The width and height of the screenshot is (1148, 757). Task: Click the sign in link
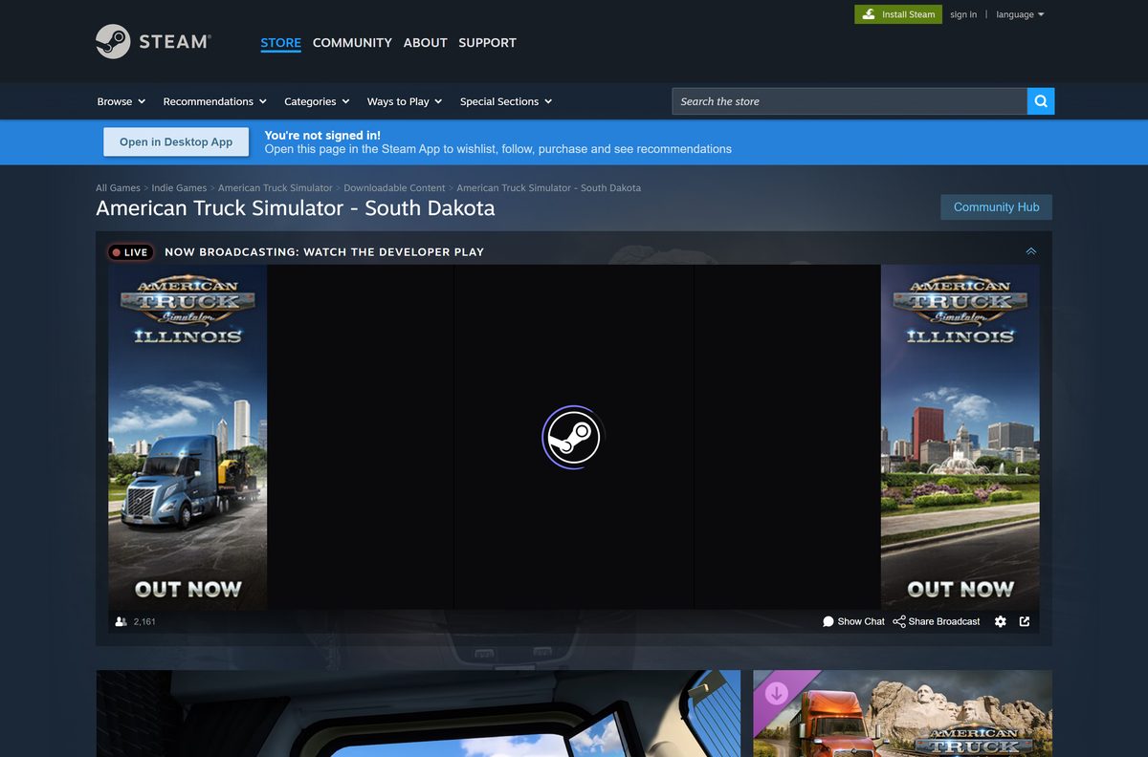coord(963,14)
